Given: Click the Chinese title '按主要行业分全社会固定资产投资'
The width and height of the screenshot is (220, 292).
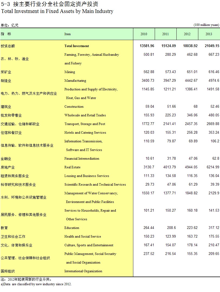Looking at the screenshot, I should [x=56, y=4].
